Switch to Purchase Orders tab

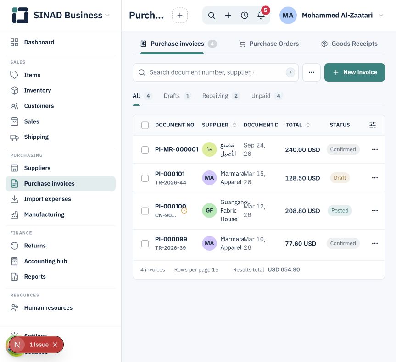pyautogui.click(x=269, y=44)
